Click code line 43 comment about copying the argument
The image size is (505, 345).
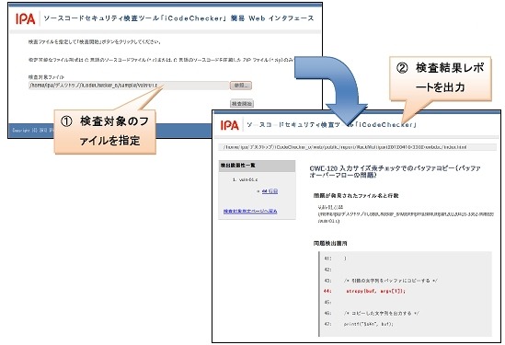tap(391, 281)
